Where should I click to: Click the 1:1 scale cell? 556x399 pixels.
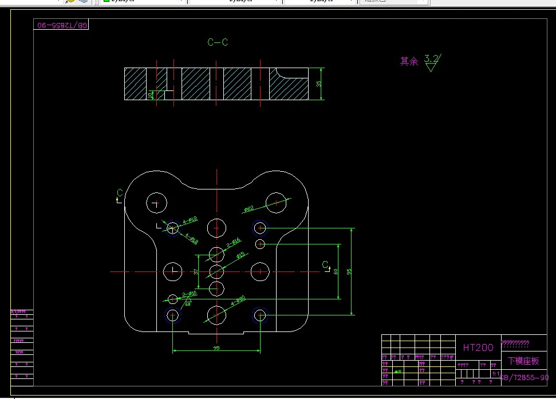495,374
